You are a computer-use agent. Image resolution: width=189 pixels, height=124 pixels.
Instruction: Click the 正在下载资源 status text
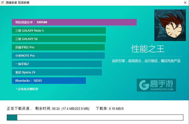tap(20, 109)
